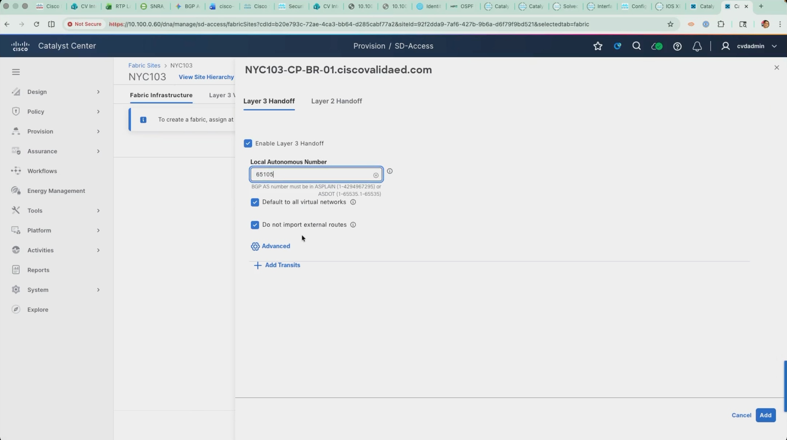Click the cloud status icon in header
Image resolution: width=787 pixels, height=440 pixels.
(657, 46)
